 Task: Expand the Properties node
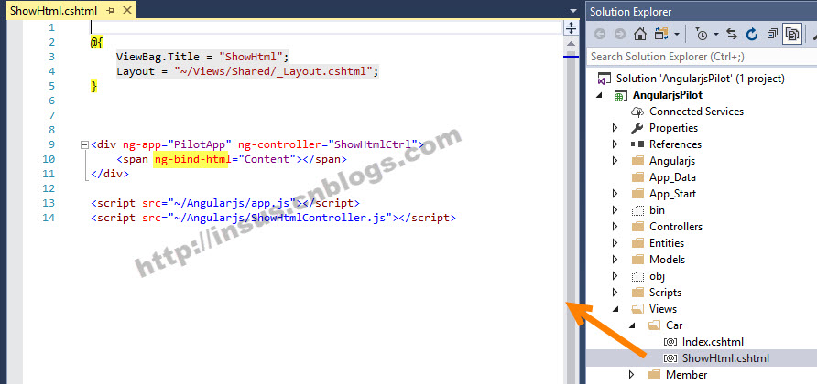[x=615, y=127]
